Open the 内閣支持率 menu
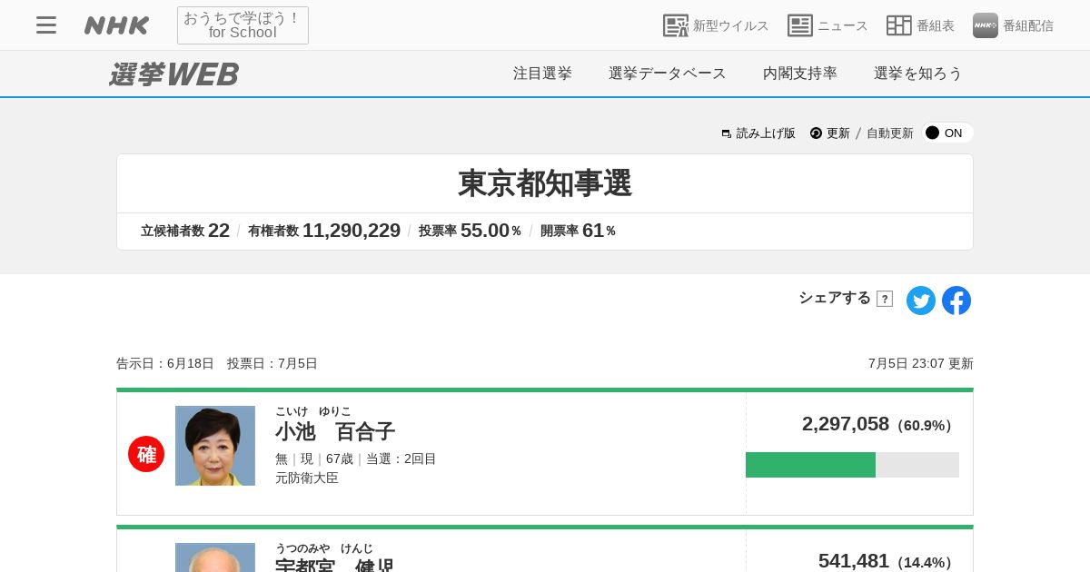Screen dimensions: 1090x572 (x=800, y=74)
